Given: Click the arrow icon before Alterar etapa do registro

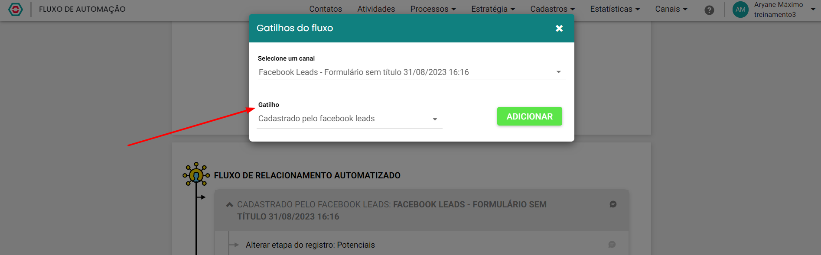Looking at the screenshot, I should tap(234, 245).
